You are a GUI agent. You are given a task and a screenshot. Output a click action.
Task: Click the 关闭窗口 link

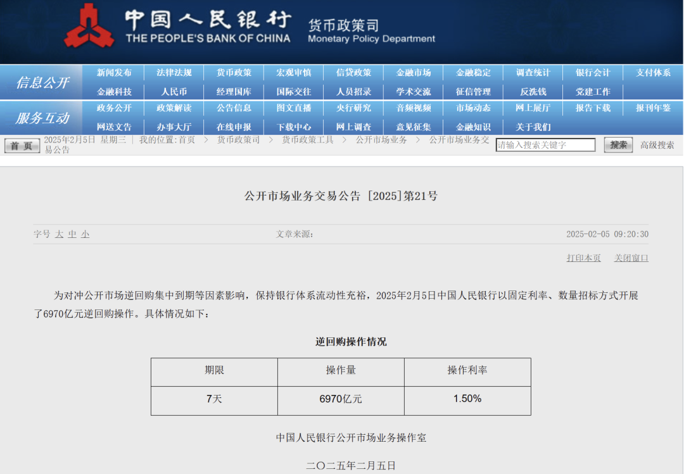click(631, 258)
